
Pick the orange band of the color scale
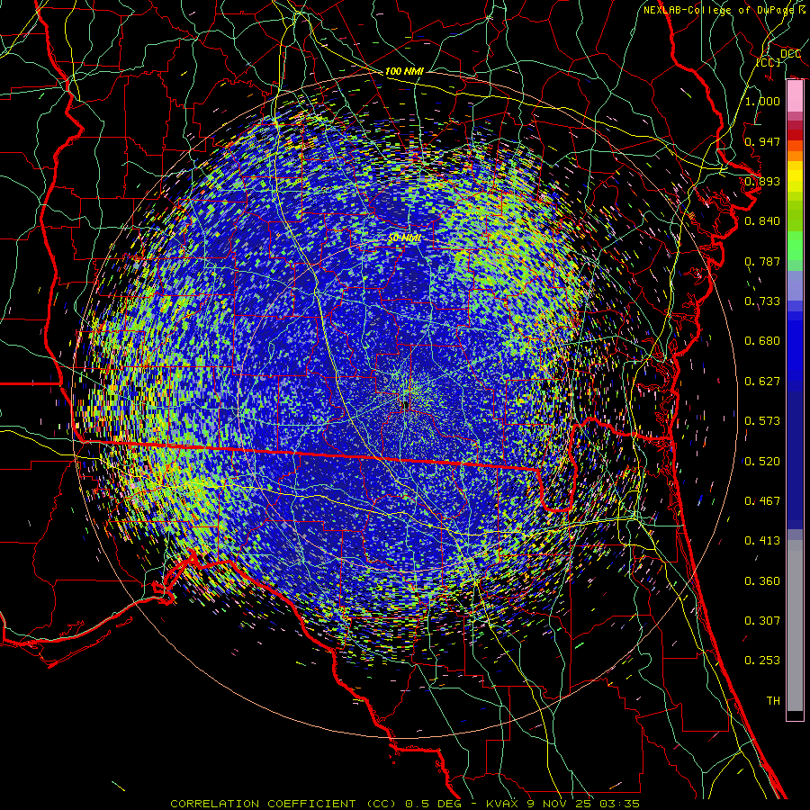[x=795, y=156]
